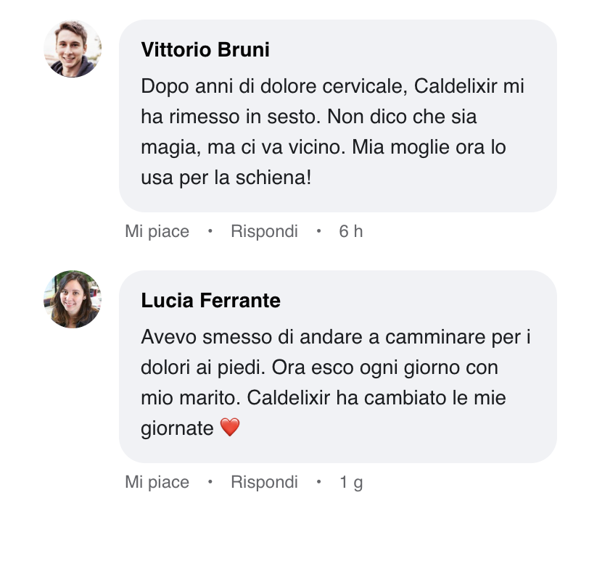Click Vittorio Bruni's profile picture
Screen dimensions: 589x574
73,49
